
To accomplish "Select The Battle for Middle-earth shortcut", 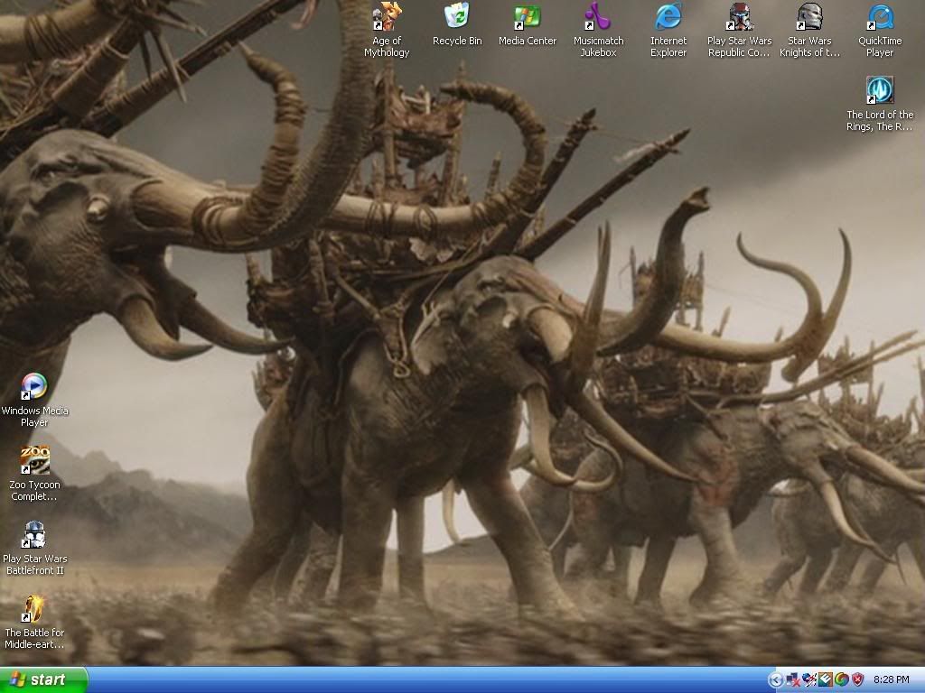I will (x=34, y=623).
